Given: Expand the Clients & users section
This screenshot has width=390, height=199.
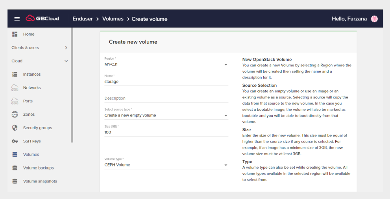Looking at the screenshot, I should pos(66,47).
